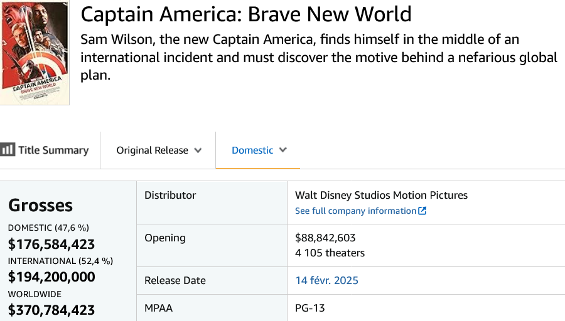Click the bar chart icon beside Title Summary
565x321 pixels.
pyautogui.click(x=7, y=149)
